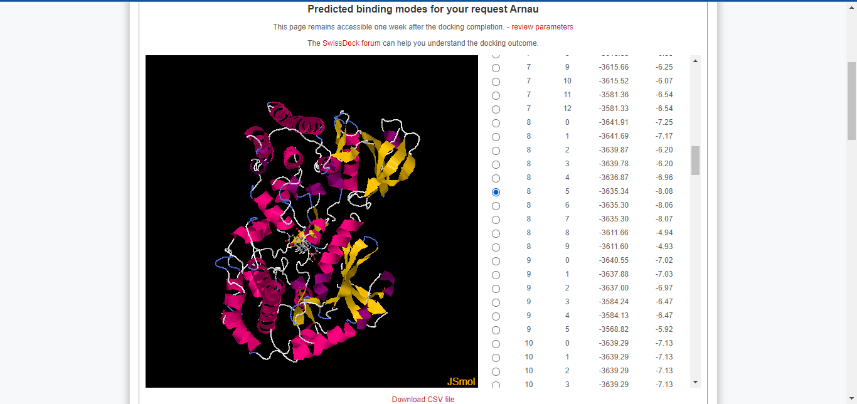Click the results list scroll-up arrow
Viewport: 857px width, 404px height.
(695, 61)
